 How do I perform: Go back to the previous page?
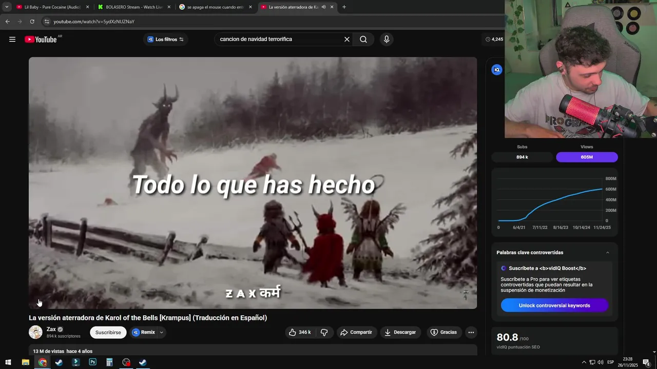pos(7,22)
